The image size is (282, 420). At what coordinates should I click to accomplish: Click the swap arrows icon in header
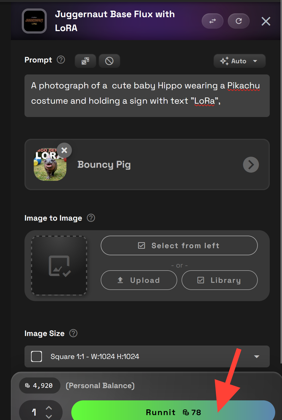(213, 21)
